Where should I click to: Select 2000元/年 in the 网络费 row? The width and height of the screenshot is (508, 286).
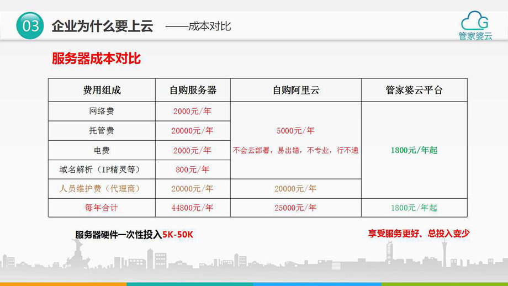(x=192, y=112)
